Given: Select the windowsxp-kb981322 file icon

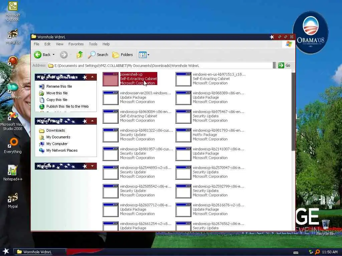Looking at the screenshot, I should pos(111,135).
